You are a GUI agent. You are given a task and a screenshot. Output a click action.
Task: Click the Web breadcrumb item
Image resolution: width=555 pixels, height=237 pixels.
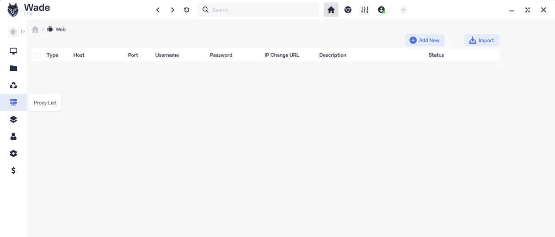[x=56, y=29]
